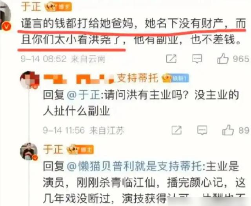Tap the 89 like count

pyautogui.click(x=244, y=130)
